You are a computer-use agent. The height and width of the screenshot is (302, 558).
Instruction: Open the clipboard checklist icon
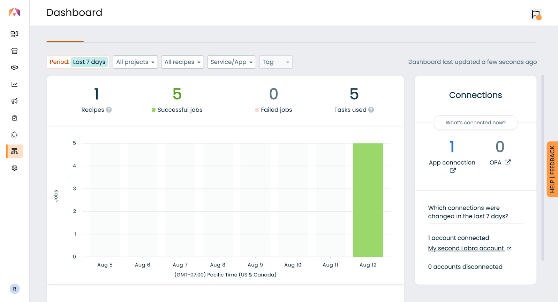tap(14, 118)
